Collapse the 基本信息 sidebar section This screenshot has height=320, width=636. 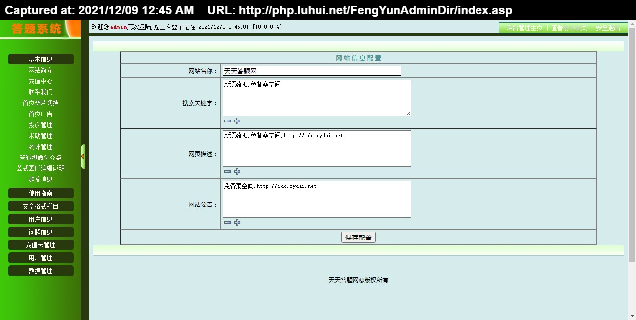tap(41, 59)
